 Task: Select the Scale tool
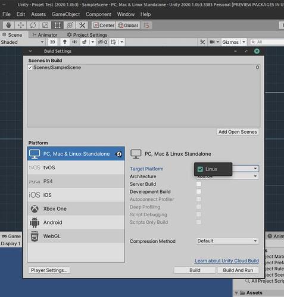pyautogui.click(x=45, y=25)
